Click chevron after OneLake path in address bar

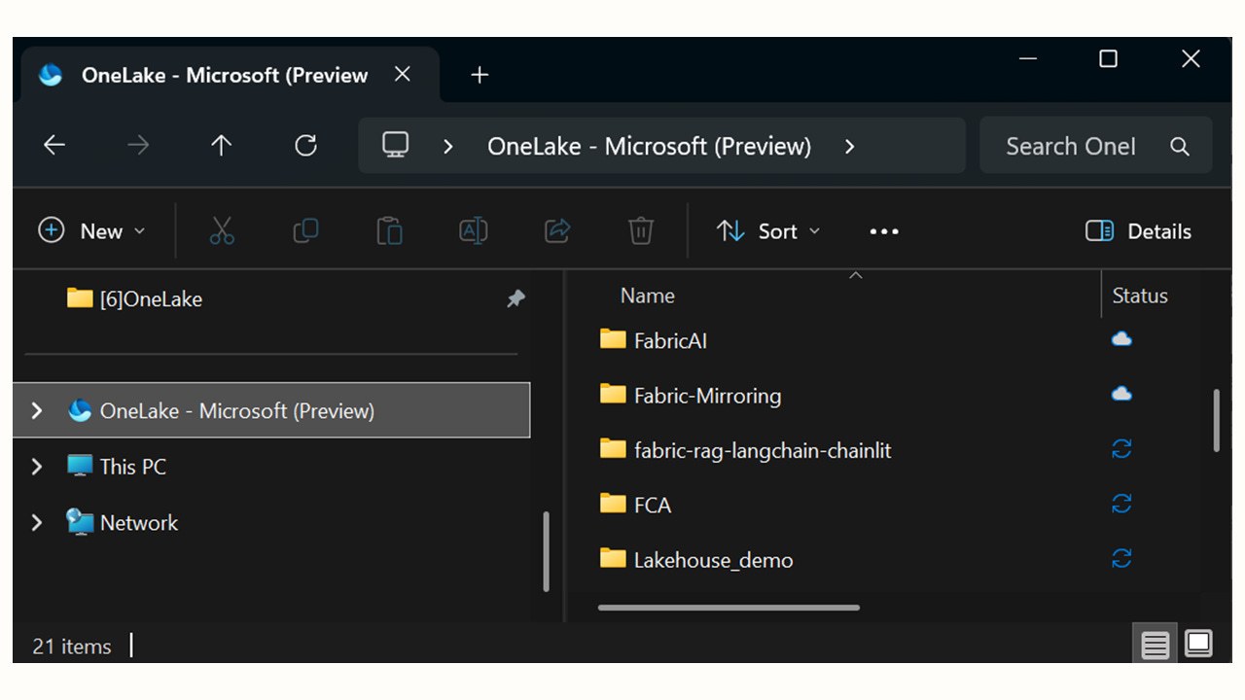tap(850, 146)
